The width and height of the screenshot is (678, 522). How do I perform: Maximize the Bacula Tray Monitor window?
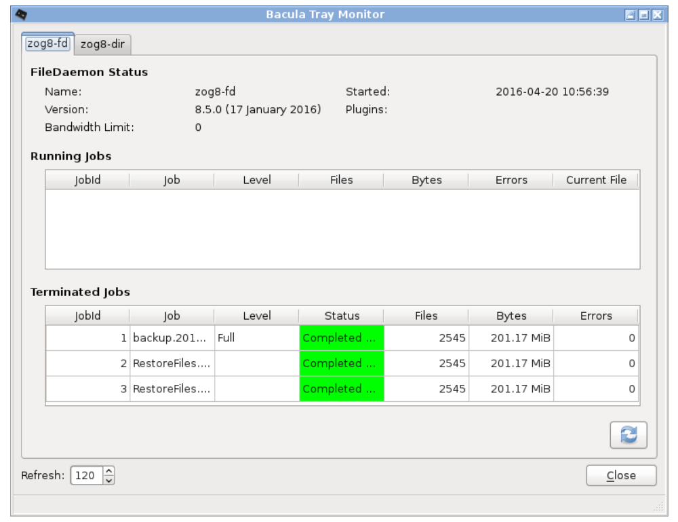point(643,15)
